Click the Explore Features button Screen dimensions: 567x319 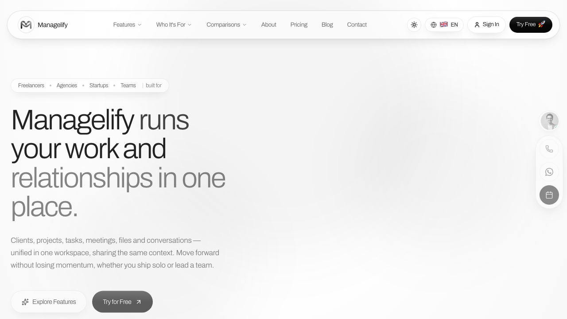point(49,302)
